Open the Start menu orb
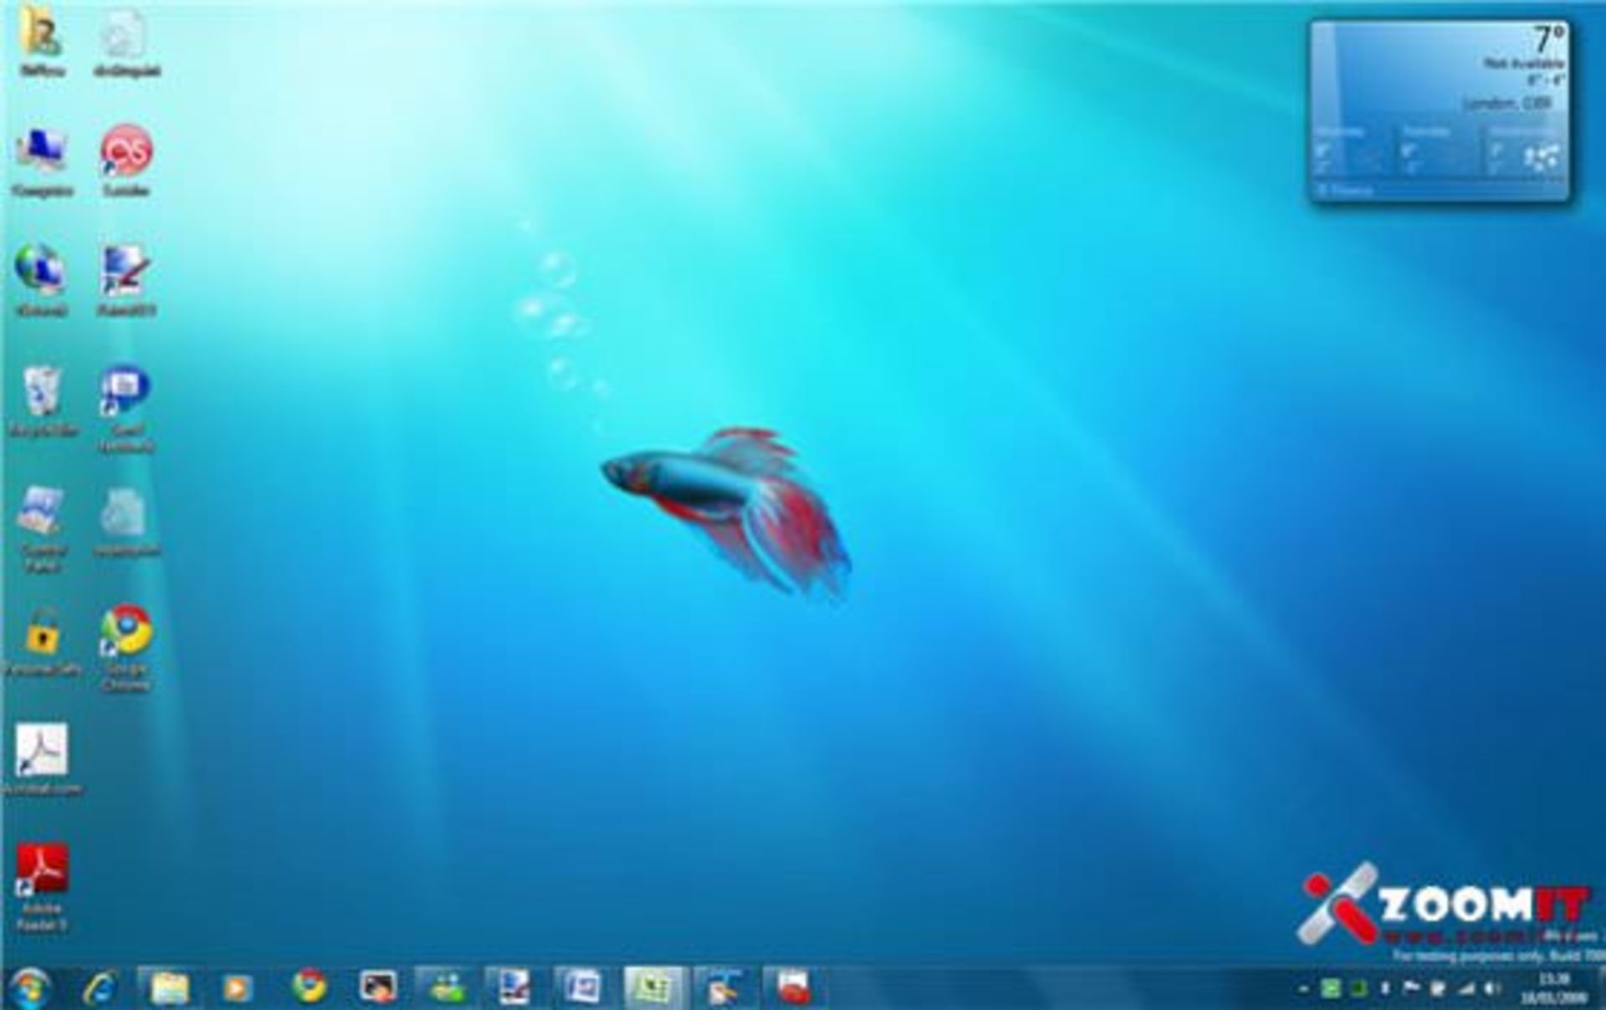1606x1010 pixels. click(x=31, y=987)
